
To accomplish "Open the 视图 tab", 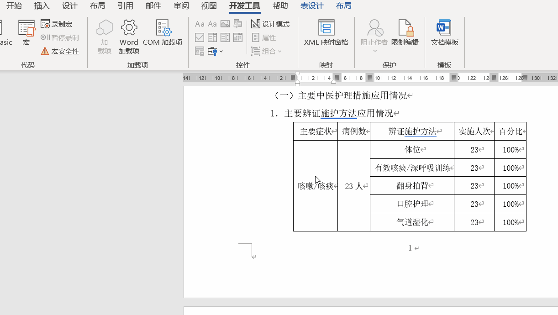I will point(209,6).
